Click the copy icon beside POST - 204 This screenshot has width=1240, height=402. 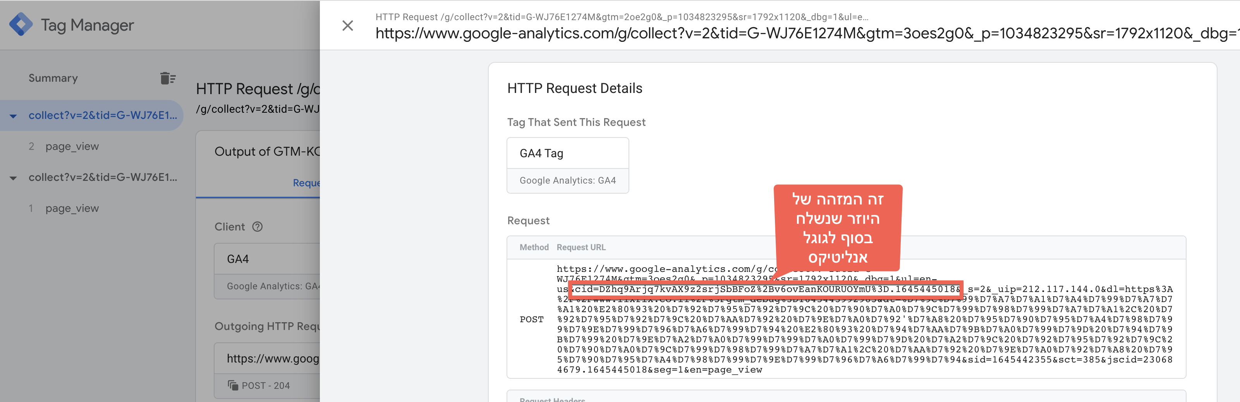[x=233, y=385]
